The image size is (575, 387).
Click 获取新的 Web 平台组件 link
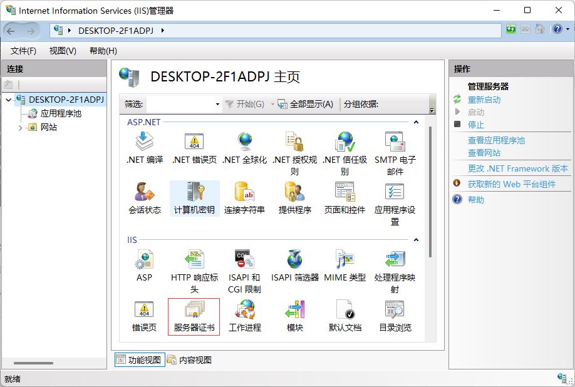point(512,184)
